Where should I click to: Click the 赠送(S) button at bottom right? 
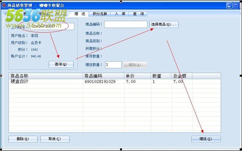pos(206,139)
